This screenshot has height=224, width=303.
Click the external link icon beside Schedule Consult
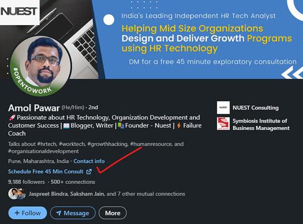point(89,171)
